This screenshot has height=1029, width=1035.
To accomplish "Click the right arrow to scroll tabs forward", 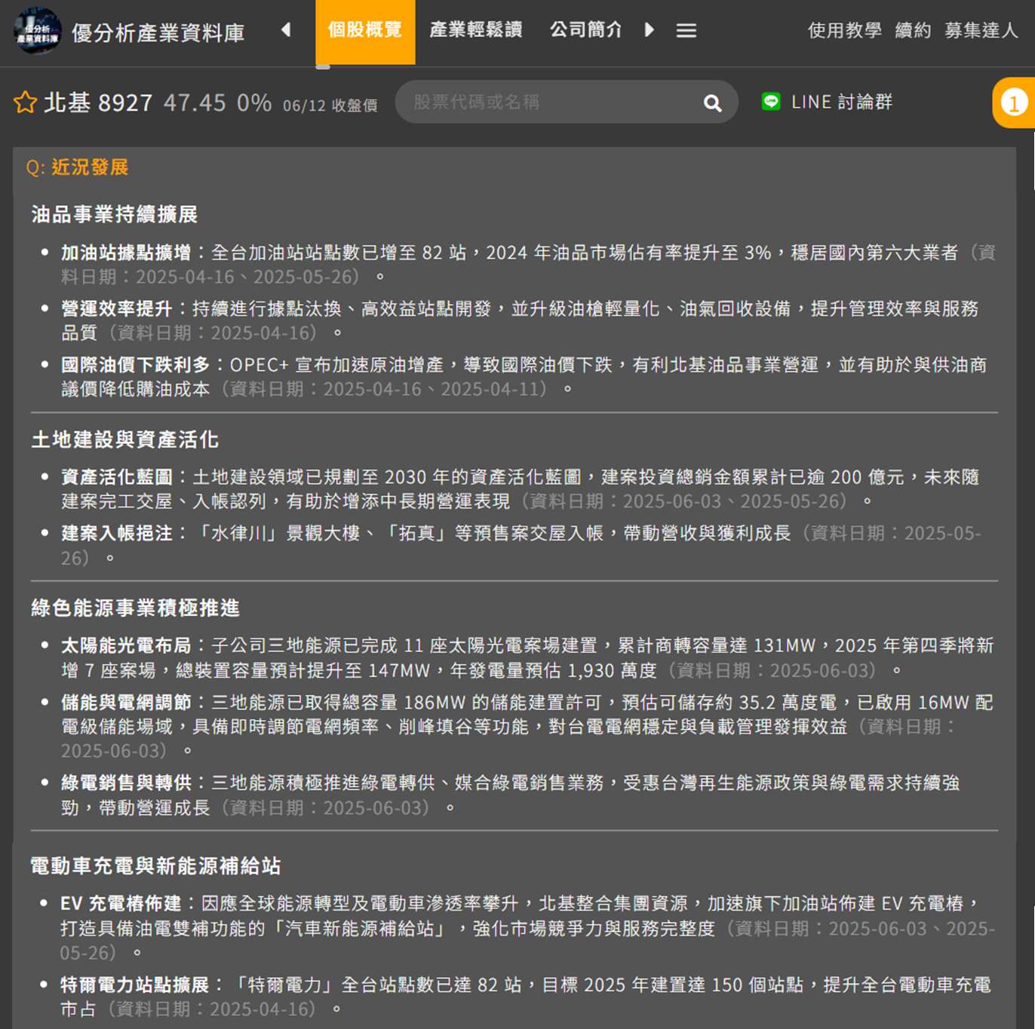I will click(x=649, y=30).
